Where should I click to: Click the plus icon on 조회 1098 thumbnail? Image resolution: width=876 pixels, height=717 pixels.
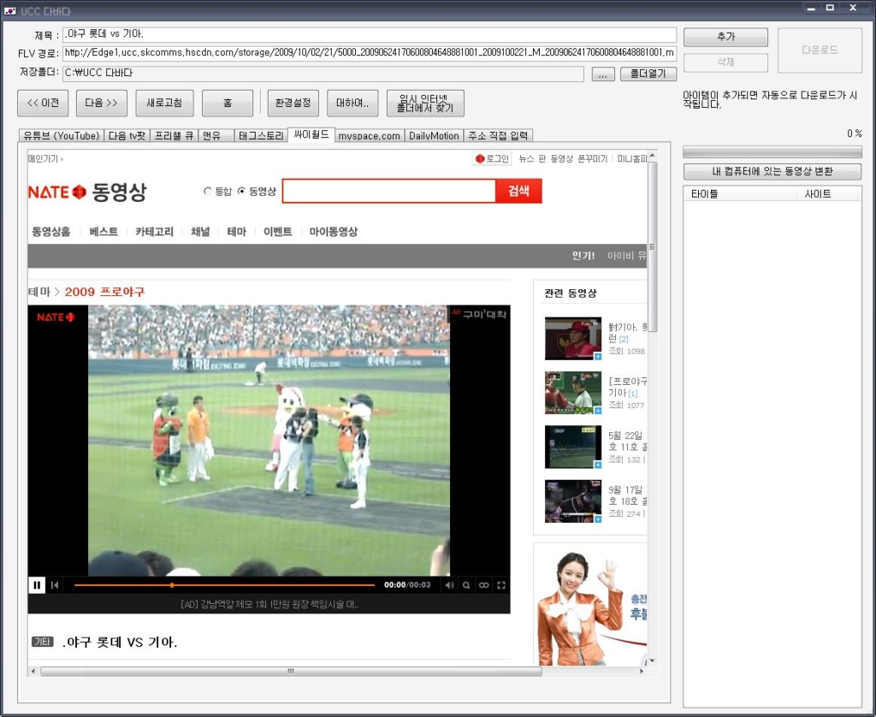tap(598, 357)
